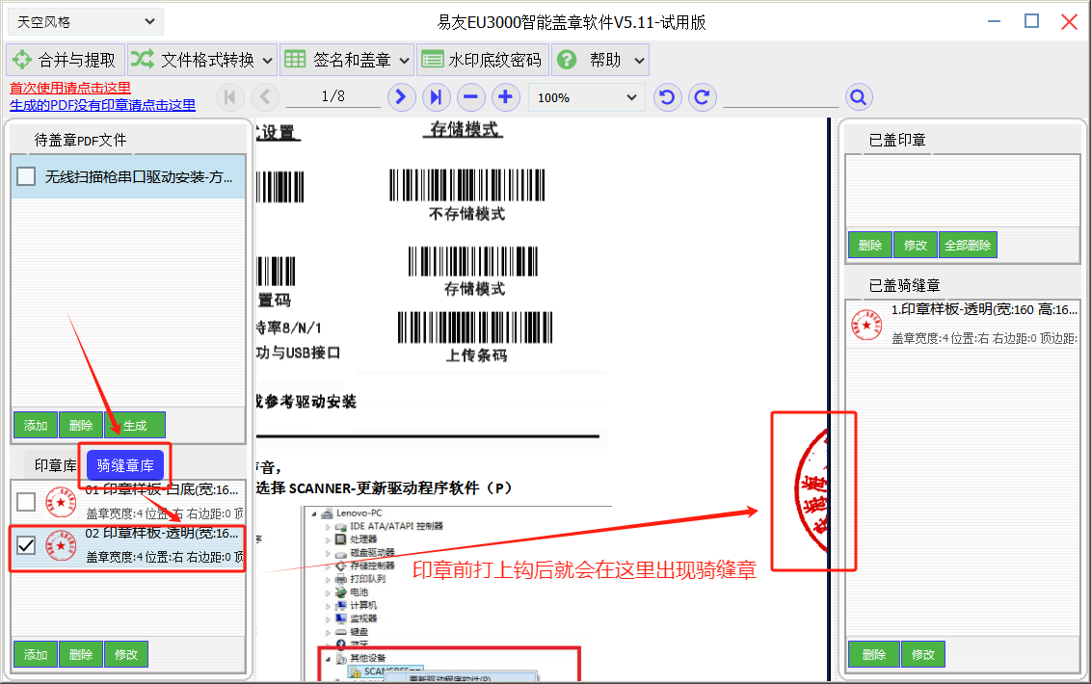This screenshot has width=1091, height=684.
Task: Click the 生成 button
Action: pos(135,425)
